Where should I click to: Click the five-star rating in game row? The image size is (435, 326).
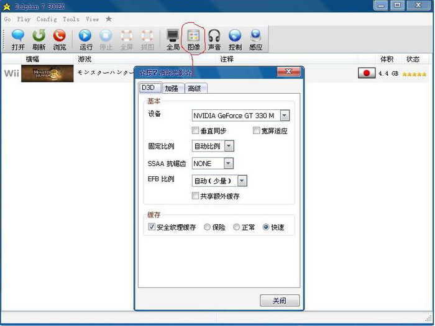coord(414,74)
